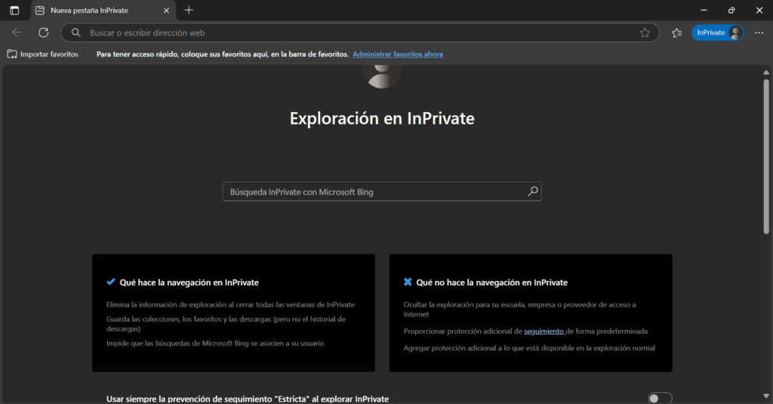773x404 pixels.
Task: Add page to favorites with star icon
Action: [645, 32]
